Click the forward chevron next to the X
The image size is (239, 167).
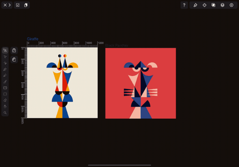(x=10, y=5)
